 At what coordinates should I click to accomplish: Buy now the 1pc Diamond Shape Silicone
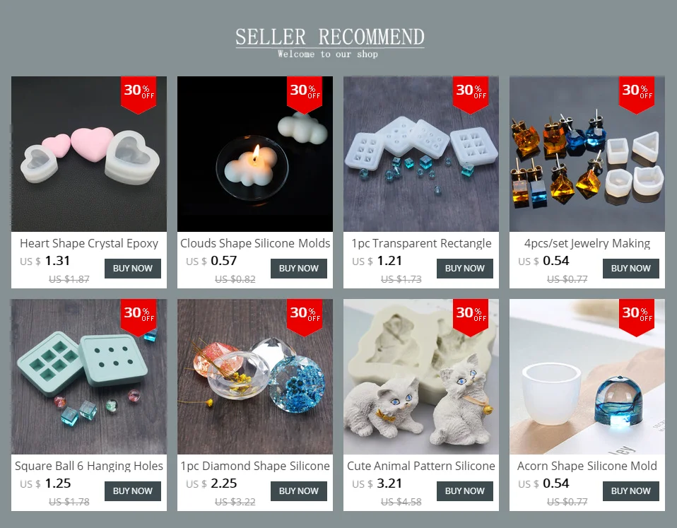[x=299, y=491]
